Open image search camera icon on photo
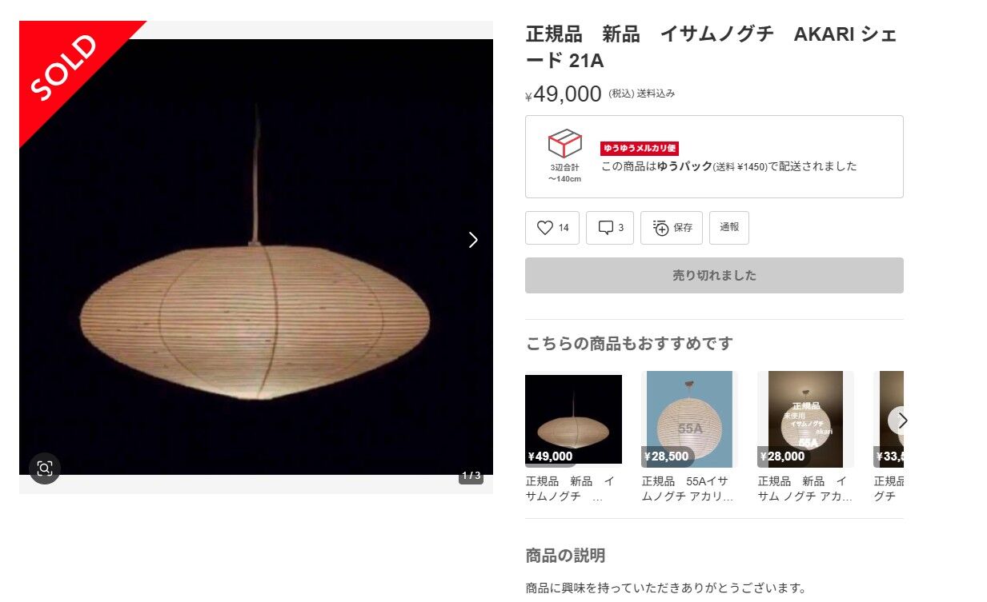 coord(45,468)
